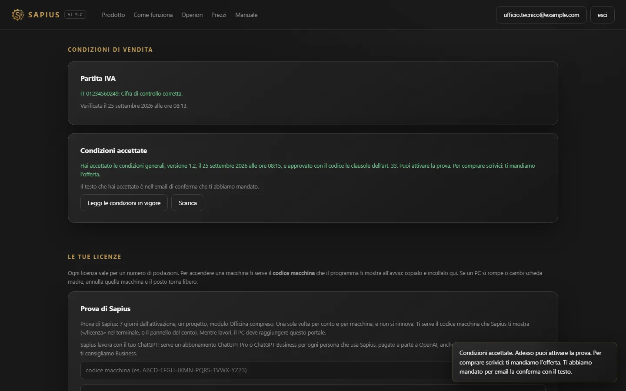Click 'Il testo che hai accettato' note
This screenshot has height=391, width=626.
(x=170, y=186)
